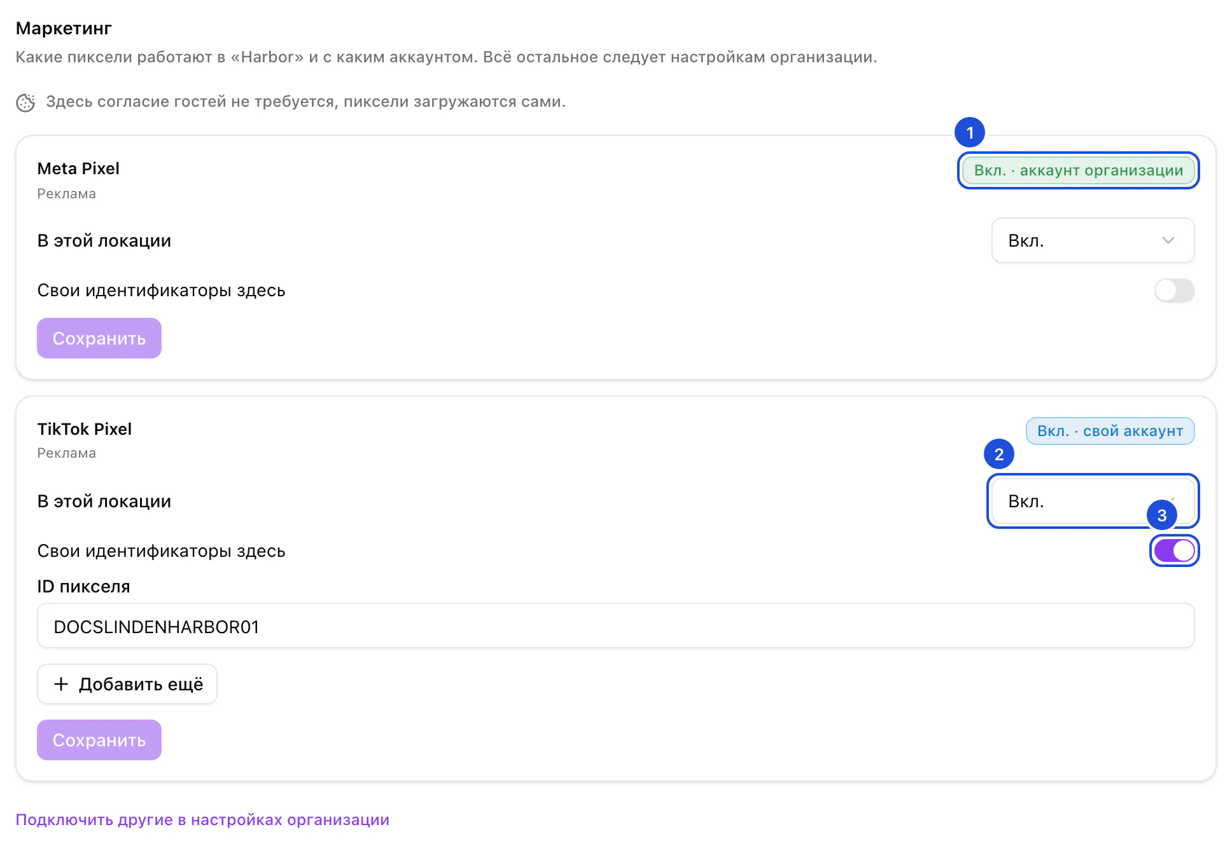Open Подключить другие в настройках организации link
The width and height of the screenshot is (1232, 848).
pos(202,819)
